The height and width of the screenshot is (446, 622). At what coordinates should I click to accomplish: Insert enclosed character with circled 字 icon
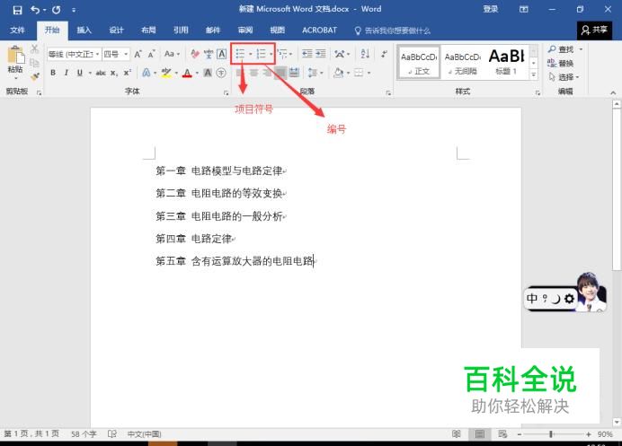[221, 73]
